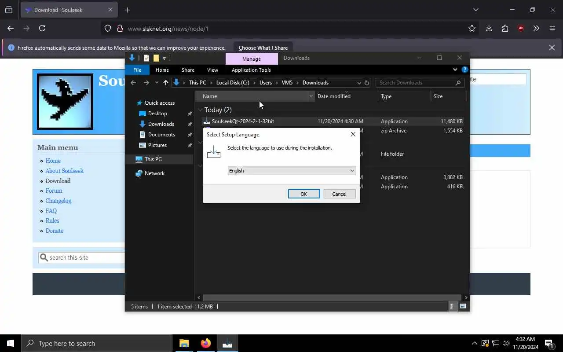The image size is (563, 352).
Task: Open File Explorer from taskbar
Action: click(184, 343)
